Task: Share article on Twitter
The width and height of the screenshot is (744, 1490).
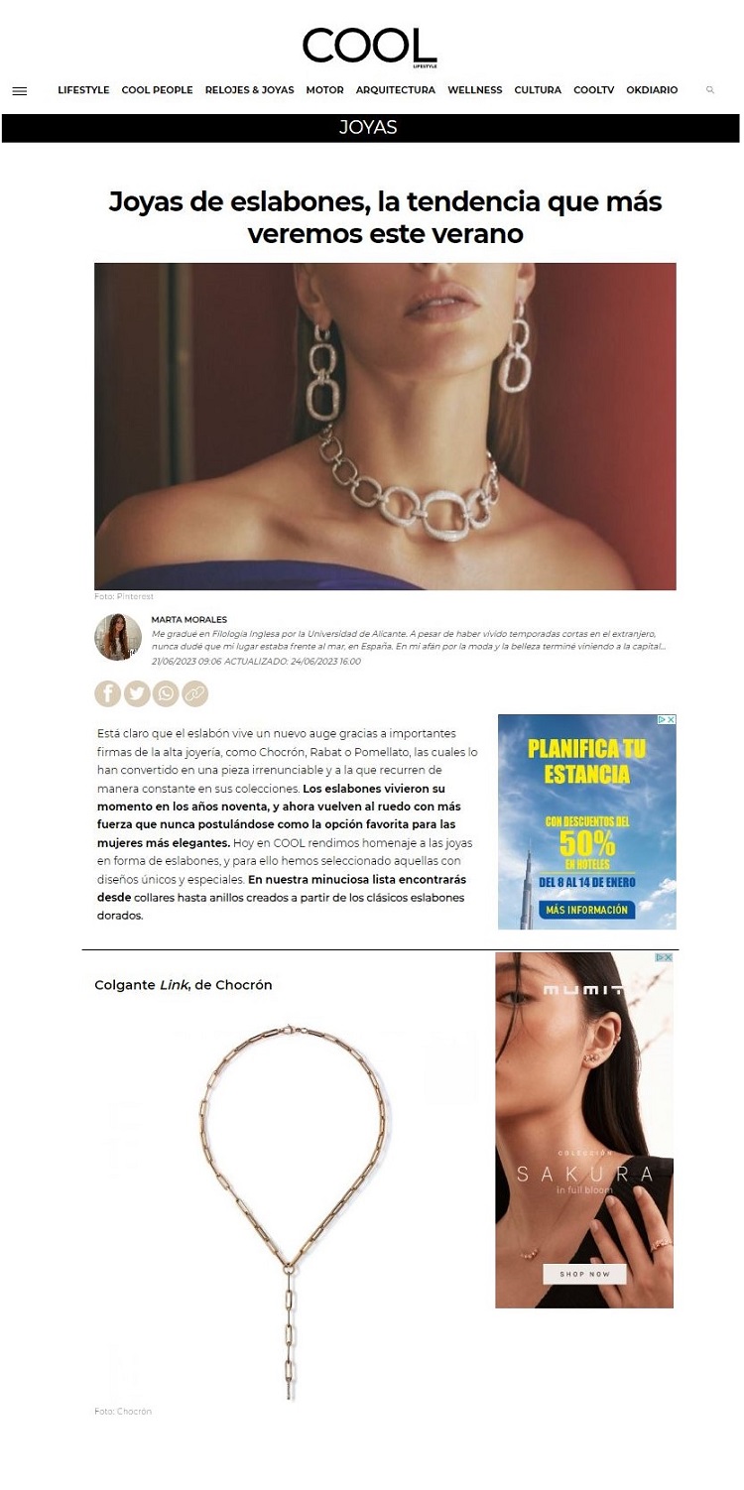Action: click(x=137, y=693)
